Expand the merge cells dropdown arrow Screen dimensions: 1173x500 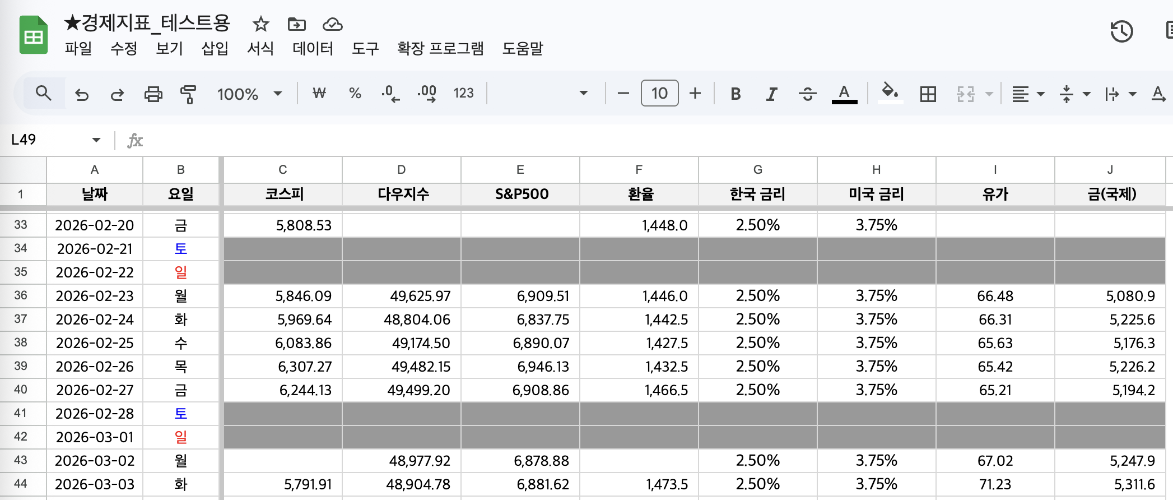989,94
